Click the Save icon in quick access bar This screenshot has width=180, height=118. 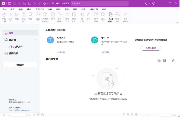[x=15, y=3]
